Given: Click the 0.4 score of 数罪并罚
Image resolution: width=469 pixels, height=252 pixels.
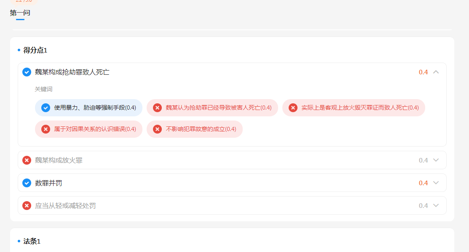Looking at the screenshot, I should tap(423, 183).
